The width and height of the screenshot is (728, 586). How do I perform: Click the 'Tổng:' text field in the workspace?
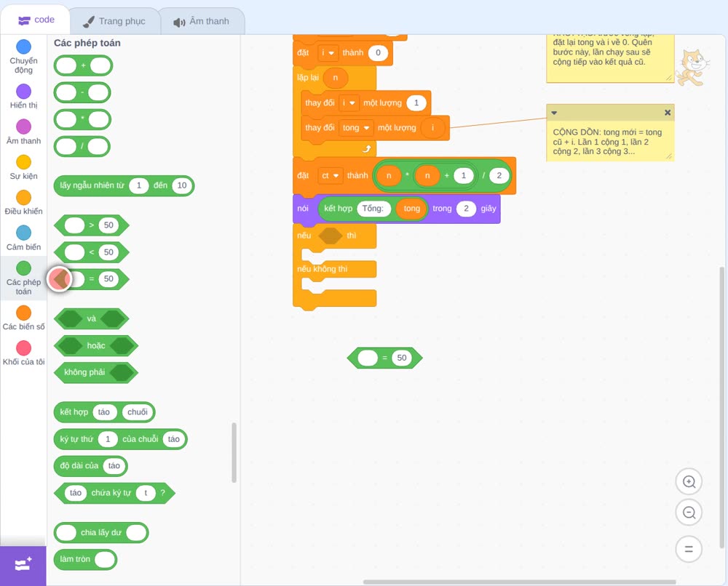click(373, 209)
